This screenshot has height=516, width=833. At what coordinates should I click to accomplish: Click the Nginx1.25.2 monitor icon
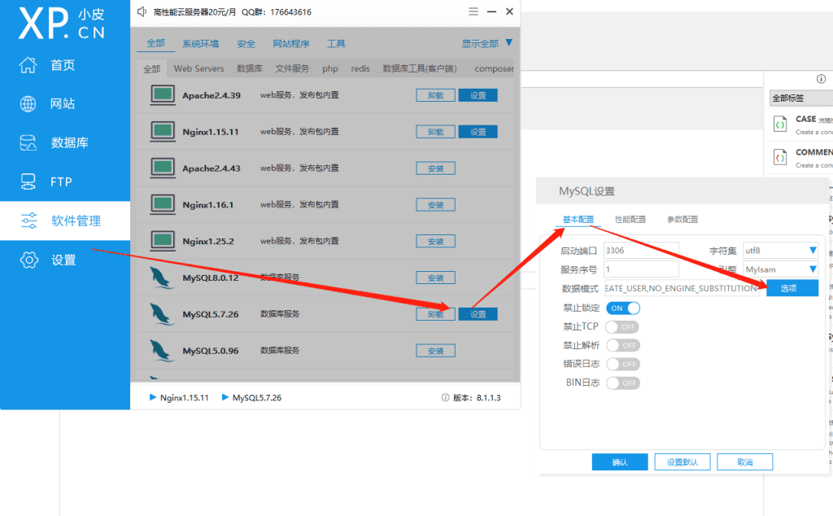[163, 241]
